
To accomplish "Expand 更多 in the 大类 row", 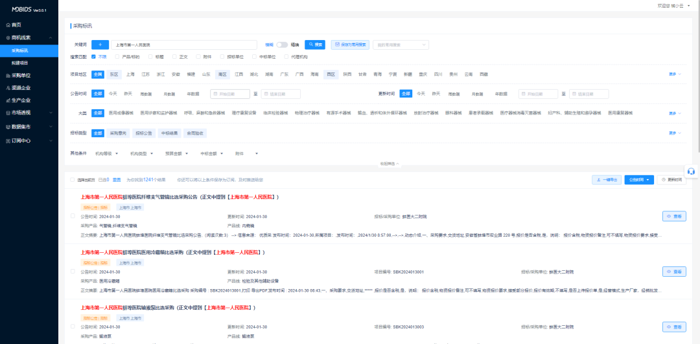I will tap(675, 113).
